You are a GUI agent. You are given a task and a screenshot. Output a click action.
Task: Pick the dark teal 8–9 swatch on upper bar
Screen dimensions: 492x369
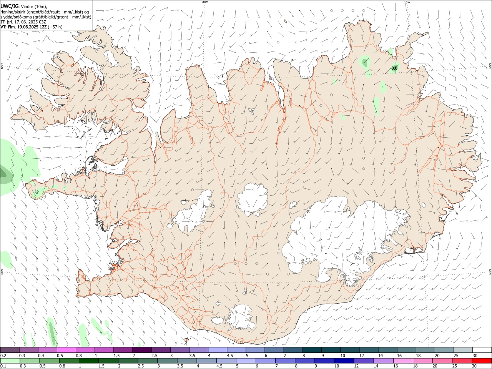point(311,350)
